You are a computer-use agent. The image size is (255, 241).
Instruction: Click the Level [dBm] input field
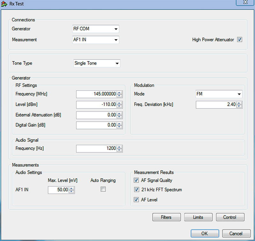tap(96, 105)
